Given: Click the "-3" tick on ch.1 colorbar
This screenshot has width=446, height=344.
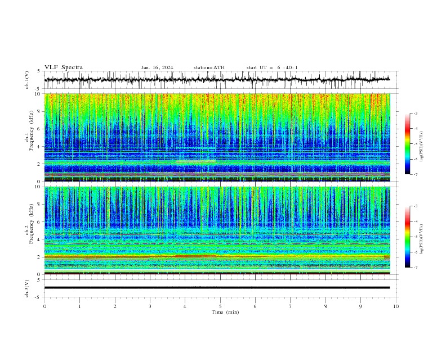Looking at the screenshot, I should point(416,113).
